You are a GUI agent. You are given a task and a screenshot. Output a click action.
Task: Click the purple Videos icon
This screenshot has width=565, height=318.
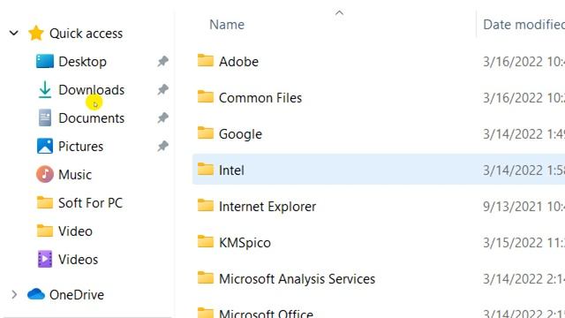click(x=45, y=259)
